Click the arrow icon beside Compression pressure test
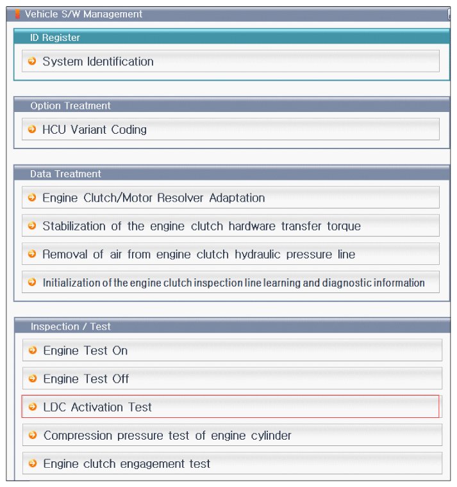This screenshot has height=487, width=457. point(33,435)
